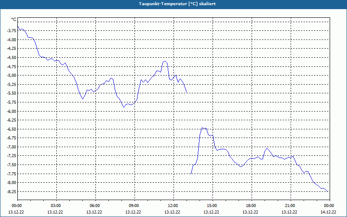Pick the -4,75 y-axis label
The width and height of the screenshot is (347, 217).
[12, 66]
